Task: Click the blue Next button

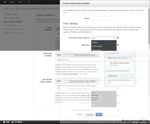Action: [x=99, y=114]
